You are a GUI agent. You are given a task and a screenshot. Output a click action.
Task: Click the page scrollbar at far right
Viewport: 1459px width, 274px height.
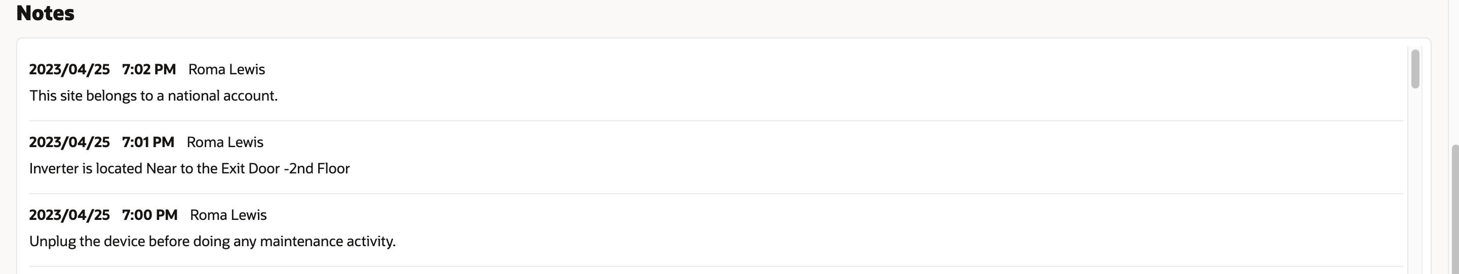coord(1454,209)
